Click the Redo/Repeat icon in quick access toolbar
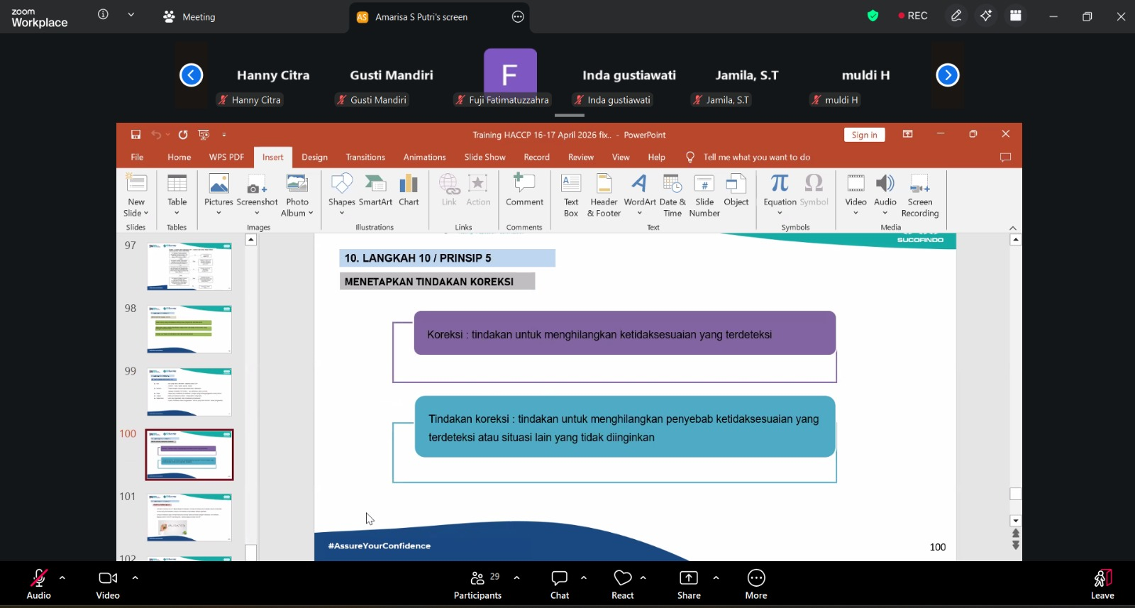 click(183, 135)
